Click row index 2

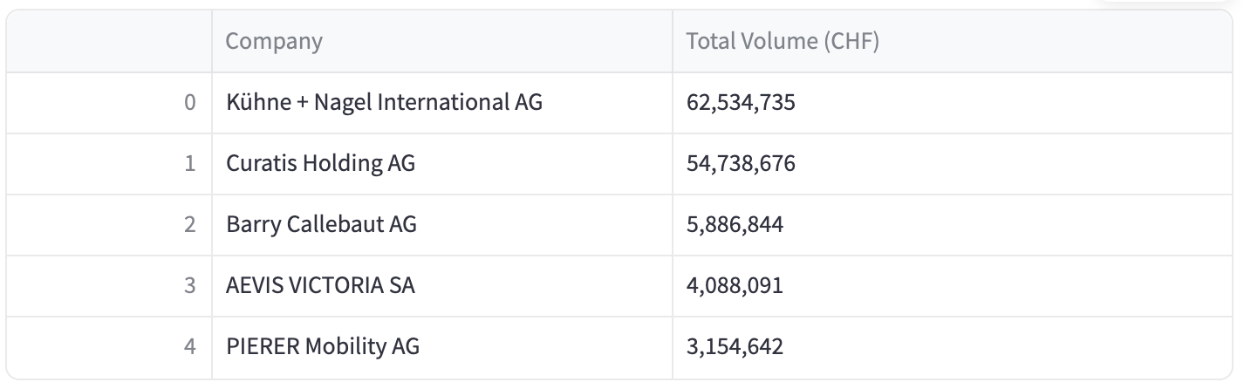tap(109, 225)
